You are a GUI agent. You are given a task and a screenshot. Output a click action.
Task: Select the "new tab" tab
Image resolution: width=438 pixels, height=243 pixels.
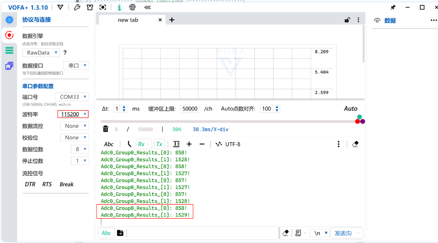(128, 20)
